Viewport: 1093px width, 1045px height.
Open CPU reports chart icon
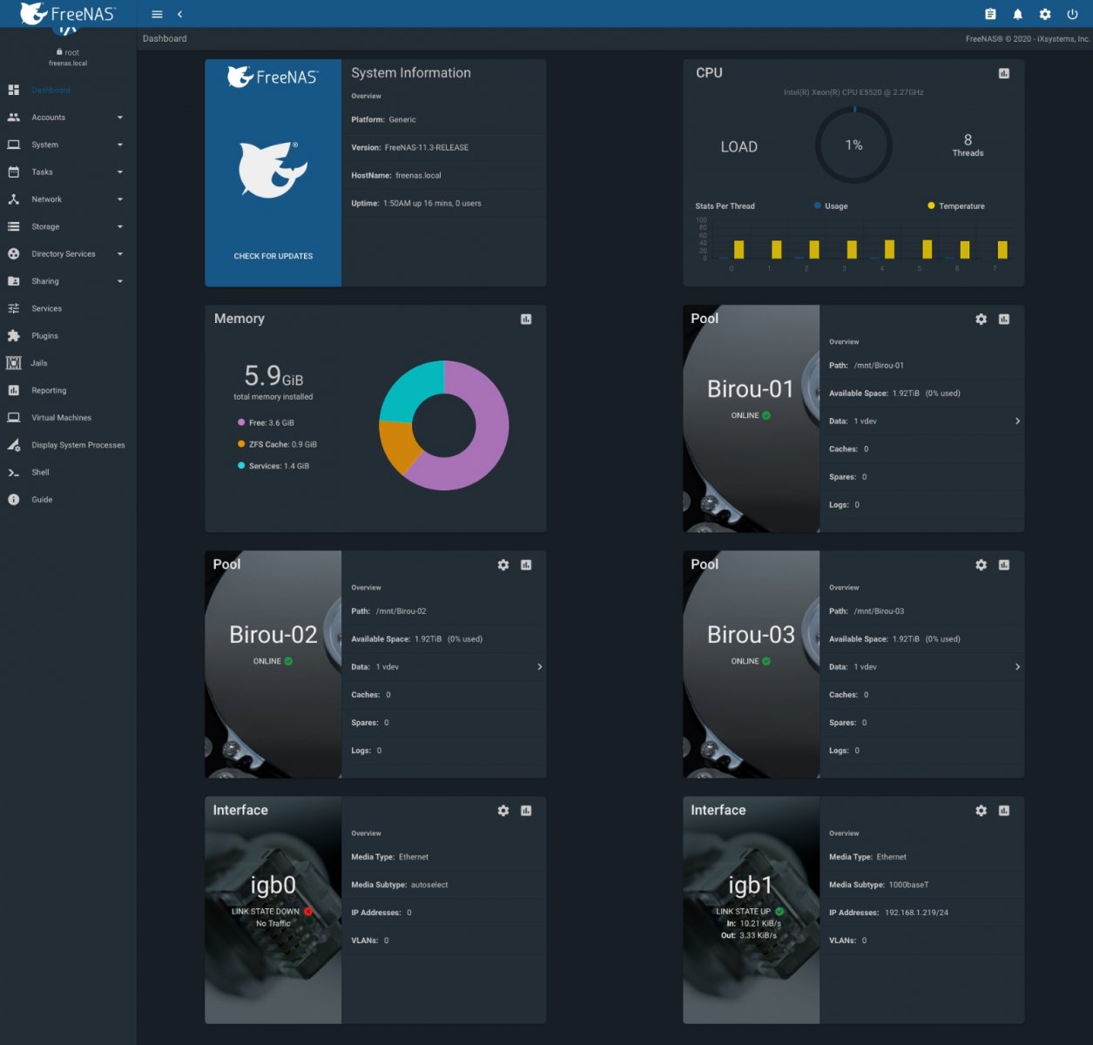pos(1003,73)
